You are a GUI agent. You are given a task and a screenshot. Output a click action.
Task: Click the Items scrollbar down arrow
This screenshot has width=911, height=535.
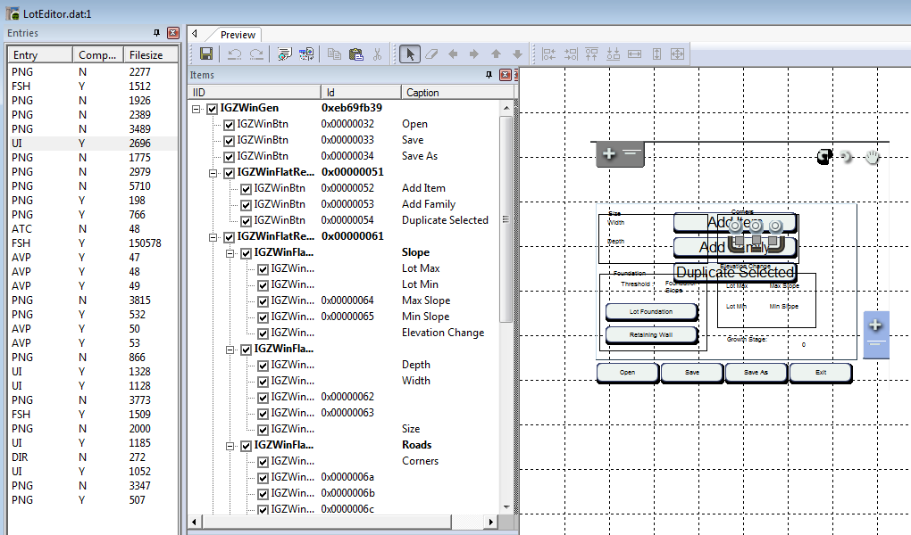(506, 507)
